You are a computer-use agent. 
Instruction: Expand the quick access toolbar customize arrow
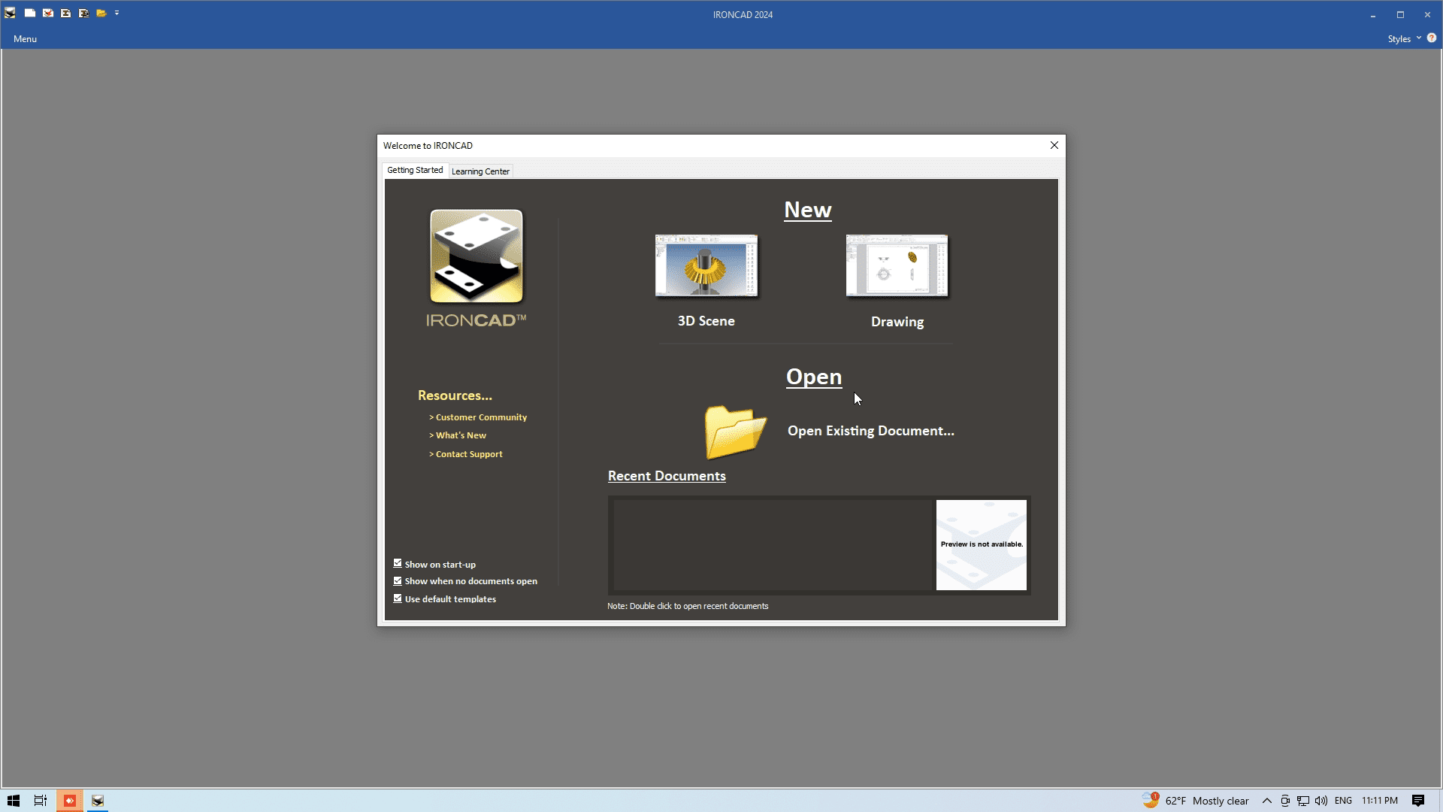[117, 14]
